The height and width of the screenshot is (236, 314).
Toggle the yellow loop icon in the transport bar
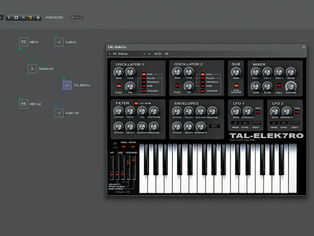tap(30, 18)
